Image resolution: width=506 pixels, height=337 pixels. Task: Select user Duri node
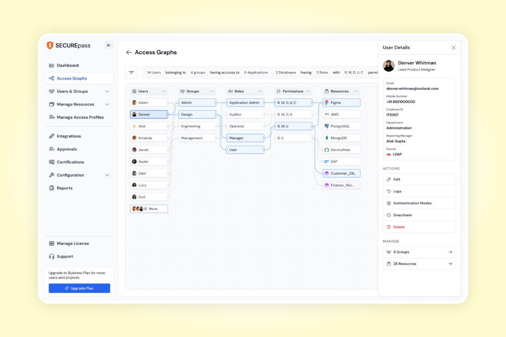(149, 197)
